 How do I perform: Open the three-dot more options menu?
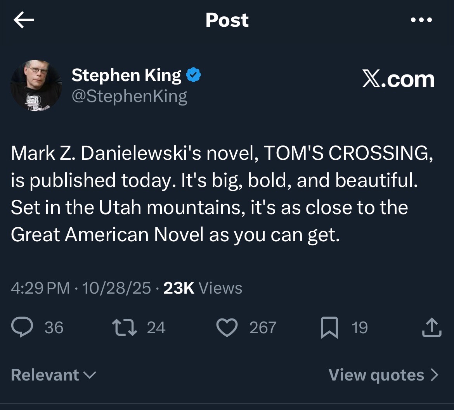point(421,20)
